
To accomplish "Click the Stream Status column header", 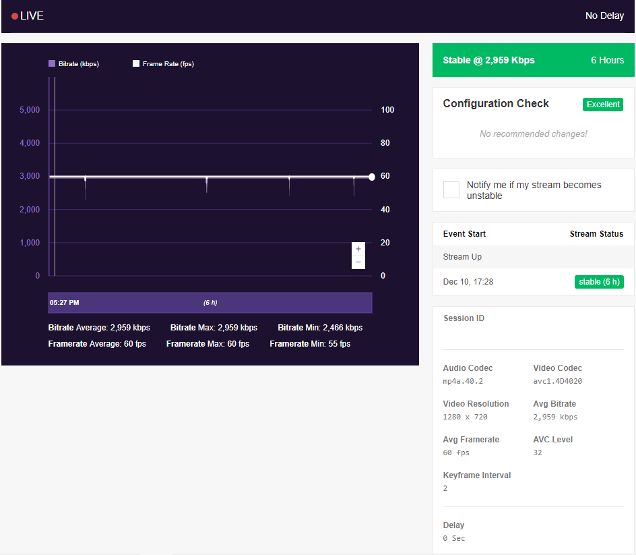I will 596,234.
